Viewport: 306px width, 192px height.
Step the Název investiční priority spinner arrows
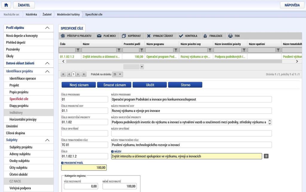270,122
